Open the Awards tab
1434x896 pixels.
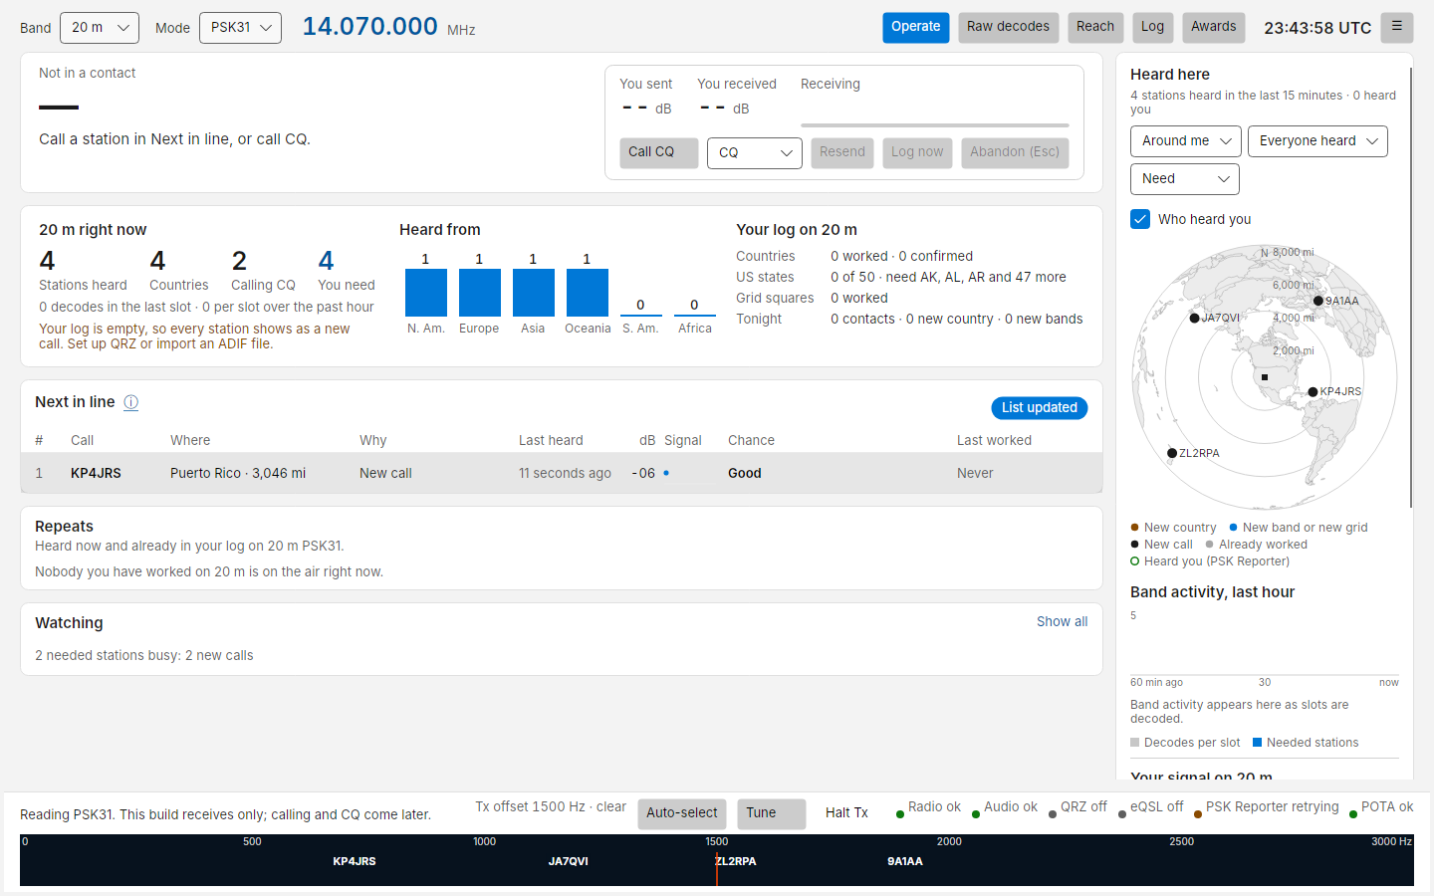coord(1214,28)
